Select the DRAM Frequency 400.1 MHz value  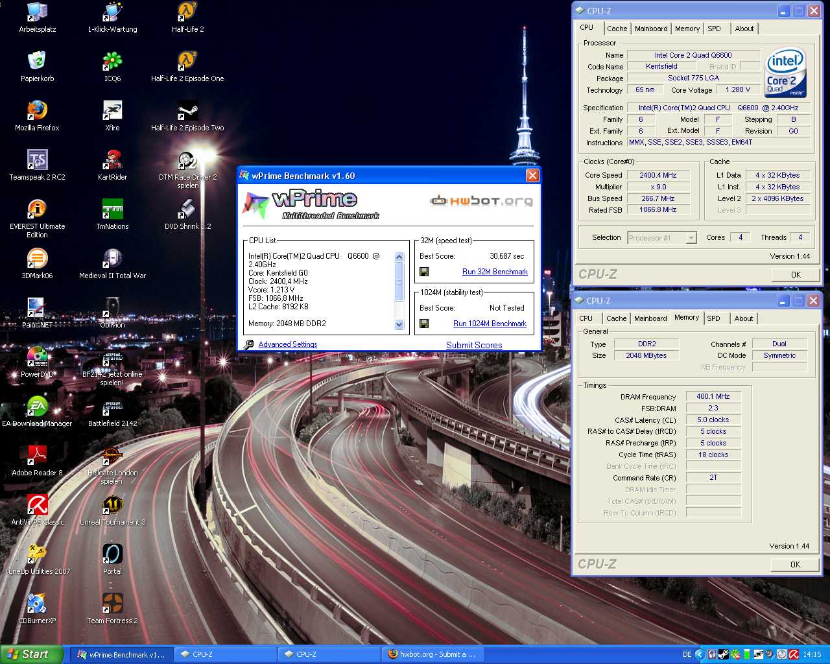[x=713, y=396]
